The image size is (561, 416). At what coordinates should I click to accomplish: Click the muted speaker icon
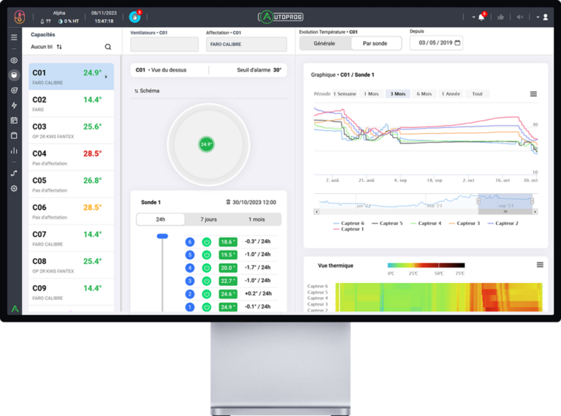(520, 17)
